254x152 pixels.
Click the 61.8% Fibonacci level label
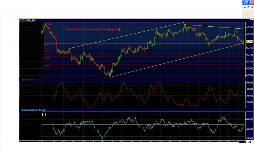coord(47,45)
